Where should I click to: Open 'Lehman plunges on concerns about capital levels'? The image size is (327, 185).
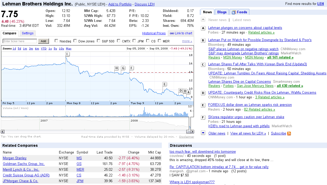point(245,28)
